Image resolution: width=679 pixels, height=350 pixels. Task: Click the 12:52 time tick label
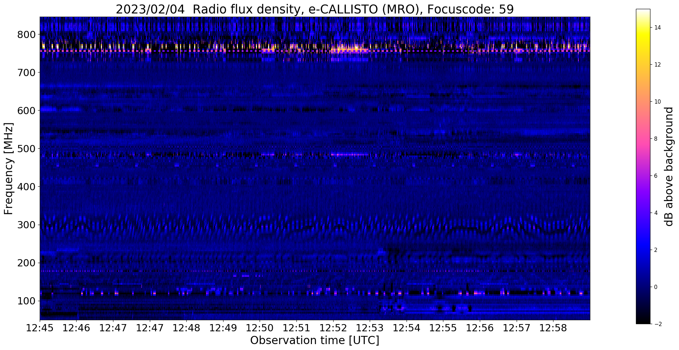pos(333,328)
